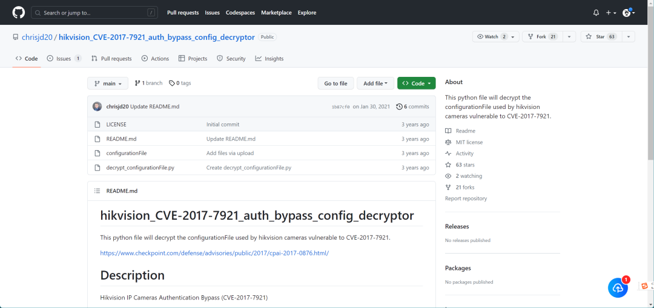The image size is (654, 308).
Task: Click the GitHub logo icon
Action: (x=18, y=12)
